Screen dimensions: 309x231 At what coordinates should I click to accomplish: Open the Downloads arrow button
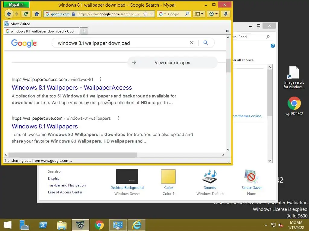pos(226,14)
